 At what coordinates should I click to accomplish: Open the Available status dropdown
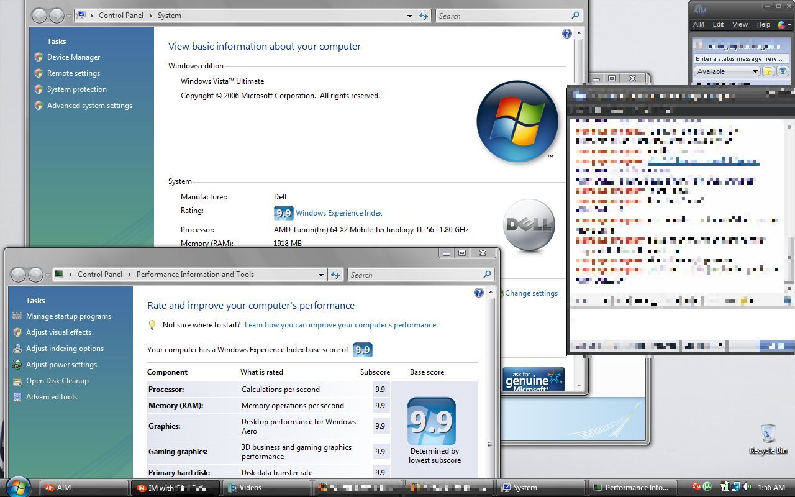(727, 71)
